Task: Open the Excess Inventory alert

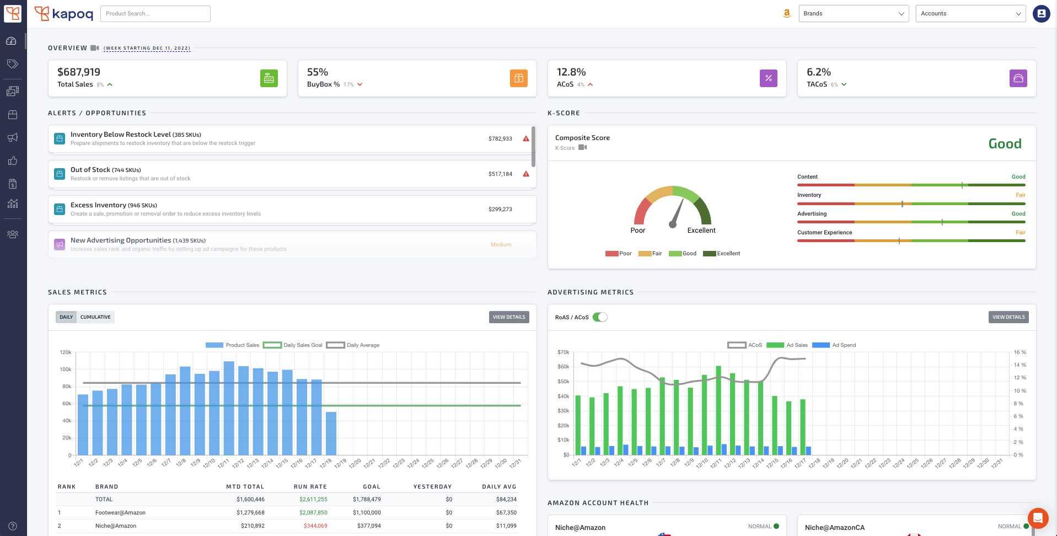Action: click(x=292, y=210)
